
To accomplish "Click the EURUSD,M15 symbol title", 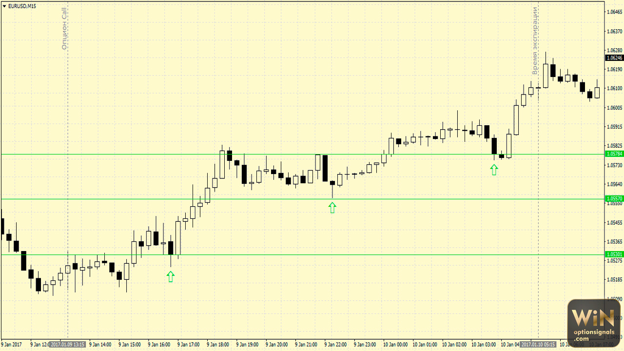I will [22, 6].
